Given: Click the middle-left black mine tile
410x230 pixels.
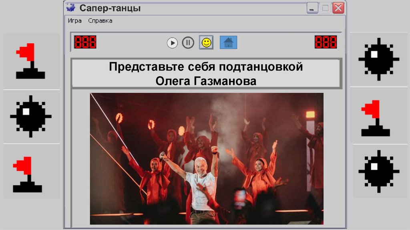Looking at the screenshot, I should [32, 117].
